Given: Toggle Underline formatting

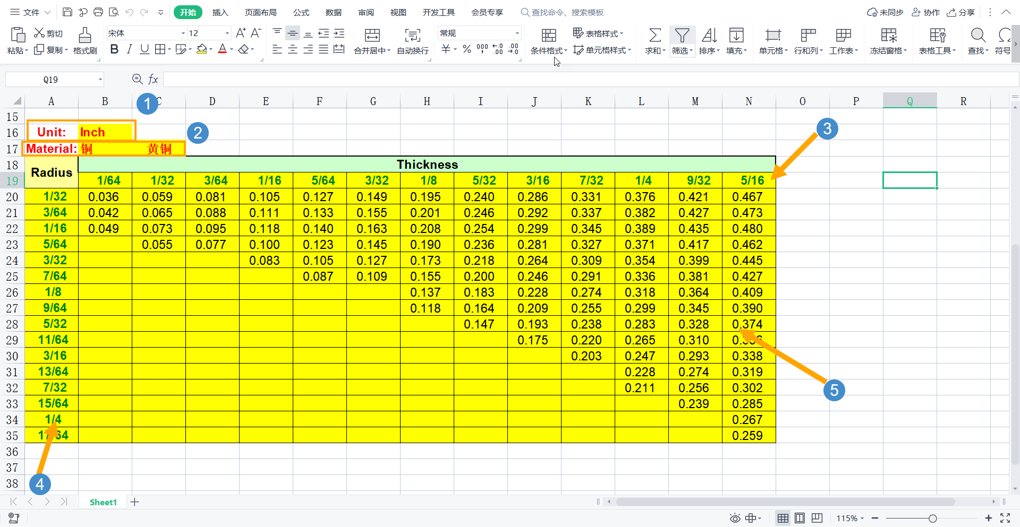Looking at the screenshot, I should 144,49.
